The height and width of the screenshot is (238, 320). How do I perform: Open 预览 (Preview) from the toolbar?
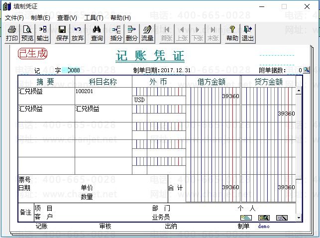pos(27,33)
